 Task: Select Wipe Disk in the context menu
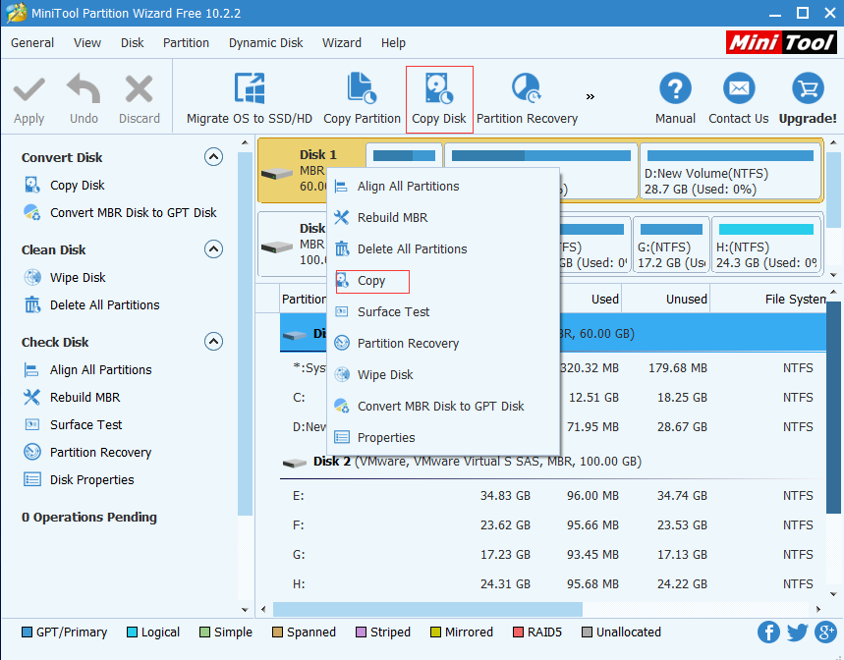tap(443, 375)
